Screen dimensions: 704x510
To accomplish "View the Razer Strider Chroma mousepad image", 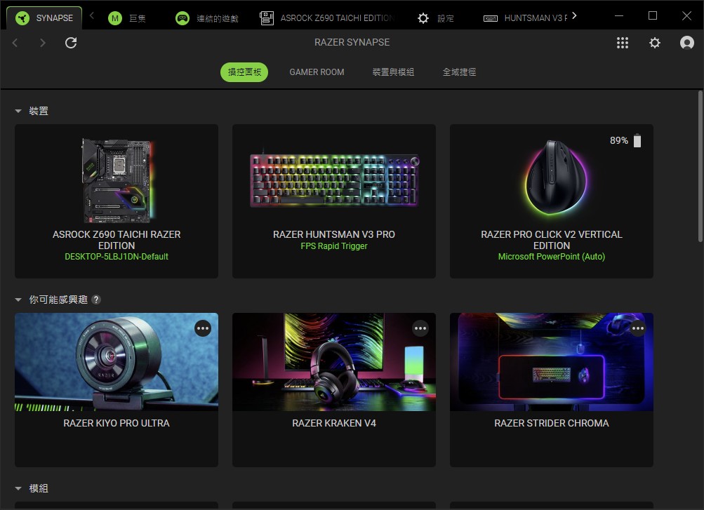I will click(x=552, y=362).
